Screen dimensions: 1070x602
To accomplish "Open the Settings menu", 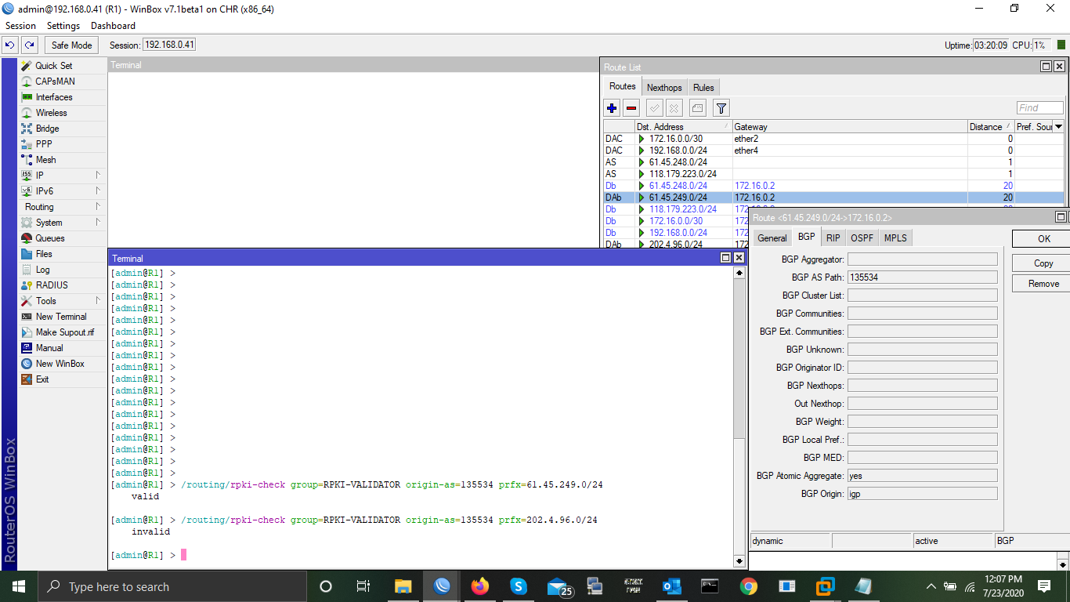I will pyautogui.click(x=63, y=26).
